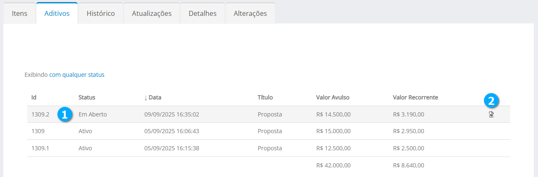Click the sort arrow beside Data header
The height and width of the screenshot is (177, 538).
click(146, 98)
